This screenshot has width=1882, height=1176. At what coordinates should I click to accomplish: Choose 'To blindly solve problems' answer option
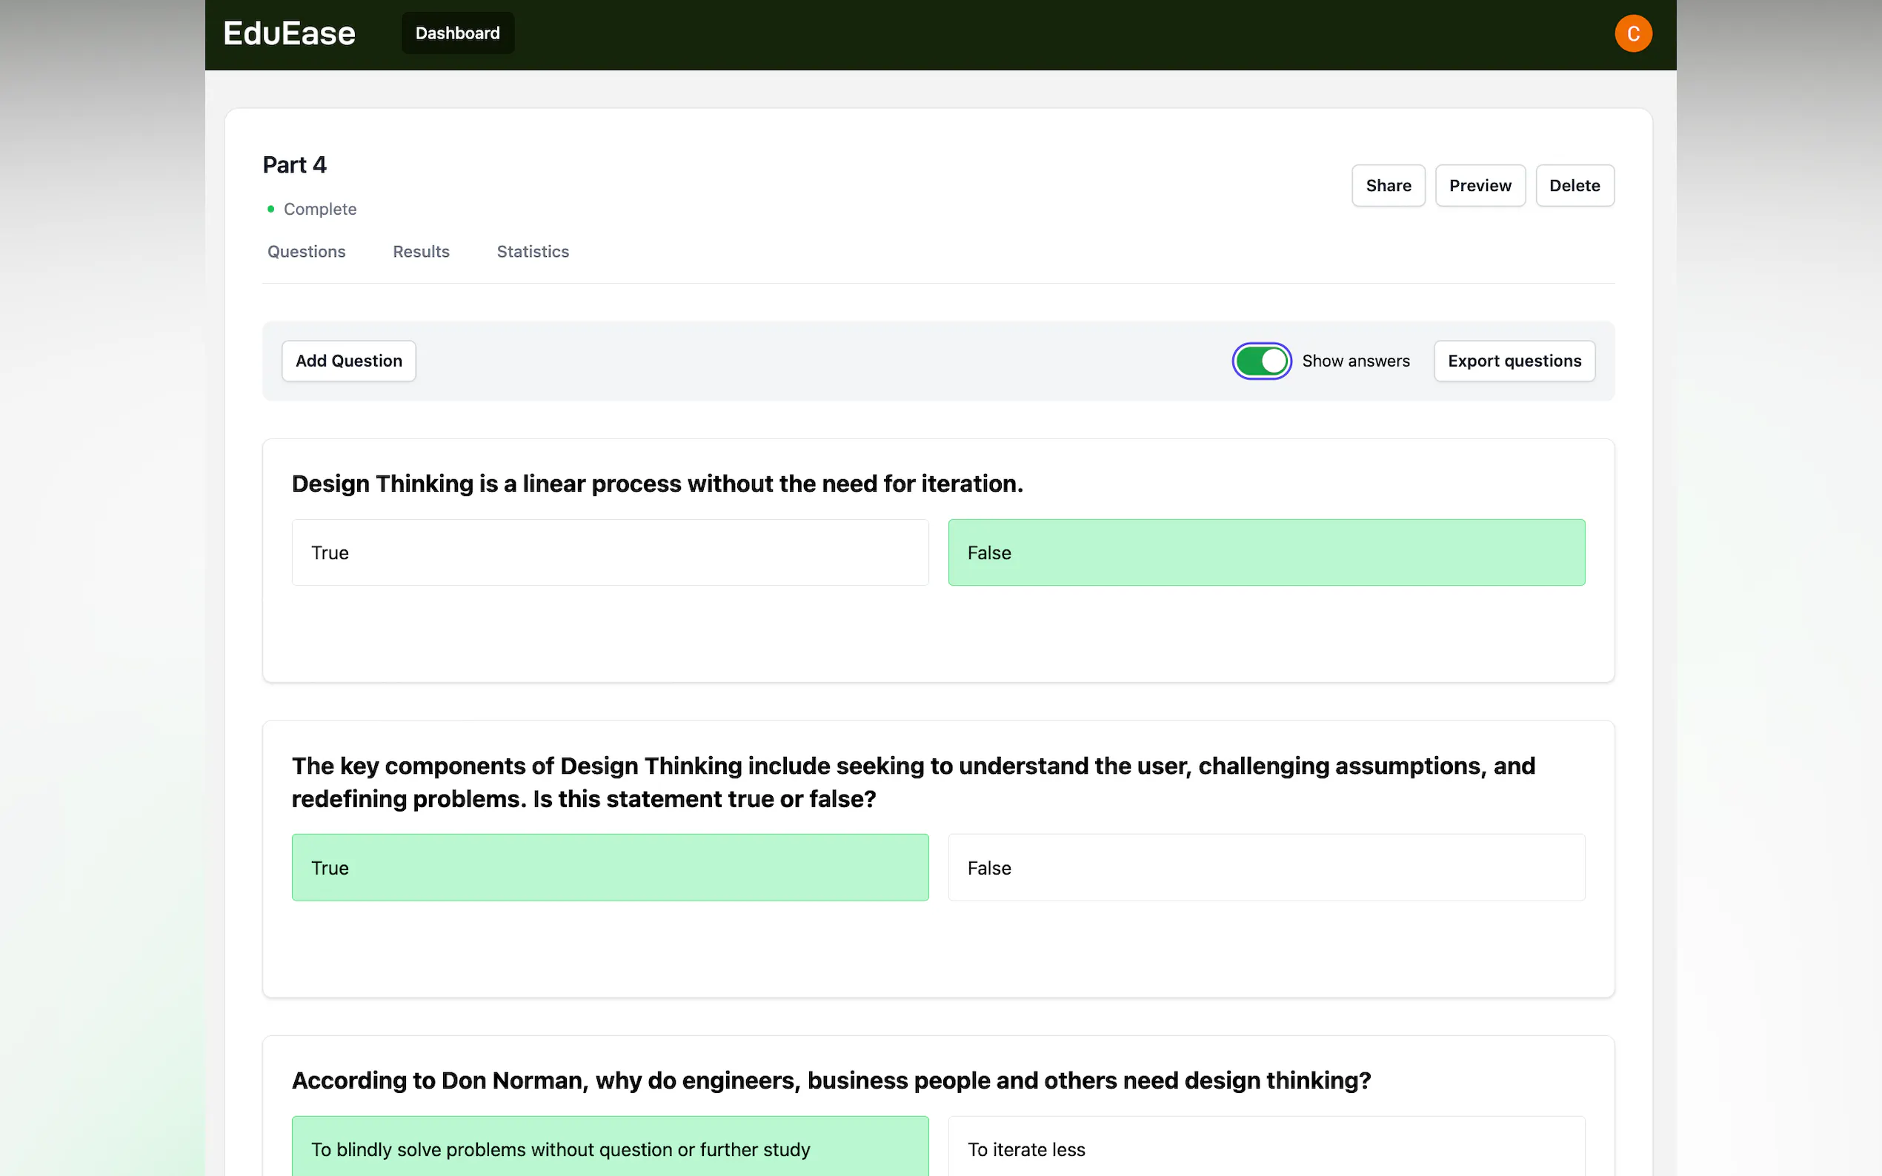610,1148
